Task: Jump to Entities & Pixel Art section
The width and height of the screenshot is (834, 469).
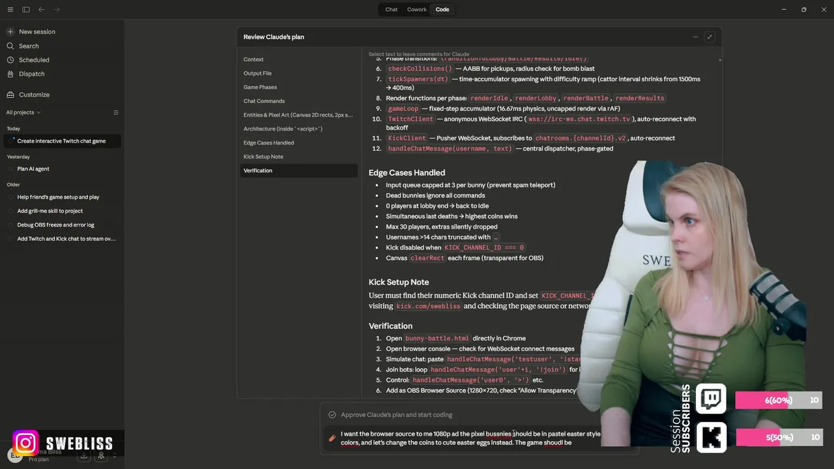Action: pos(298,115)
